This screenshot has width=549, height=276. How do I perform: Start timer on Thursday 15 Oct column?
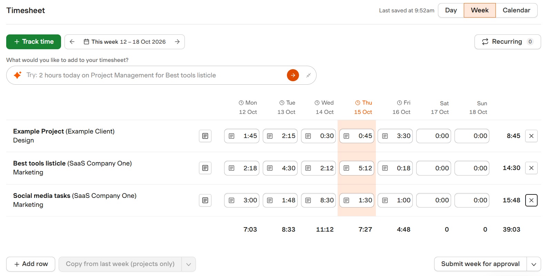coord(358,103)
